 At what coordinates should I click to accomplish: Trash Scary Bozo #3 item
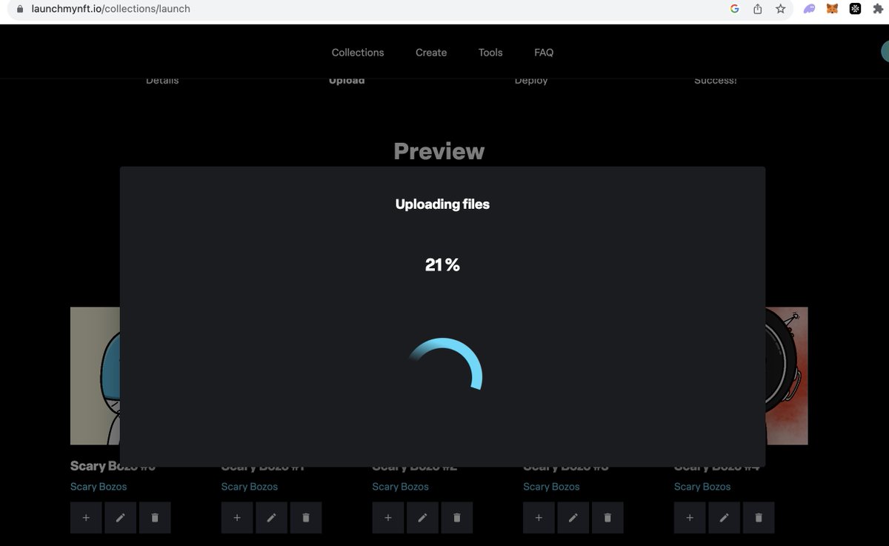607,518
